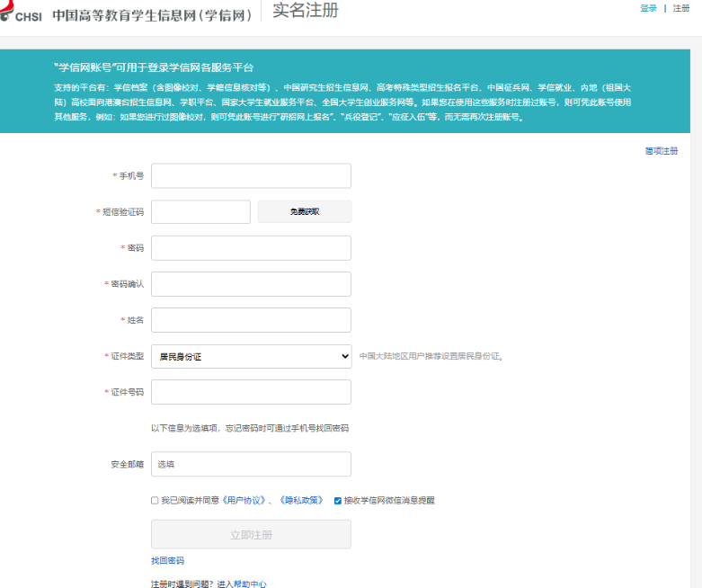Expand the 证件类型 dropdown showing 居民身份证

point(251,357)
